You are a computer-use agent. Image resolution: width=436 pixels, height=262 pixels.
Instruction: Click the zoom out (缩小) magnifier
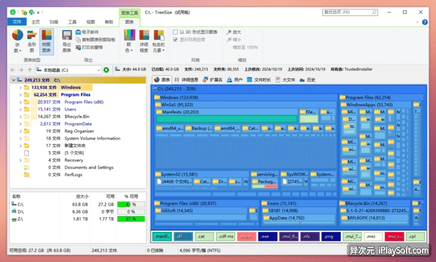click(x=229, y=40)
